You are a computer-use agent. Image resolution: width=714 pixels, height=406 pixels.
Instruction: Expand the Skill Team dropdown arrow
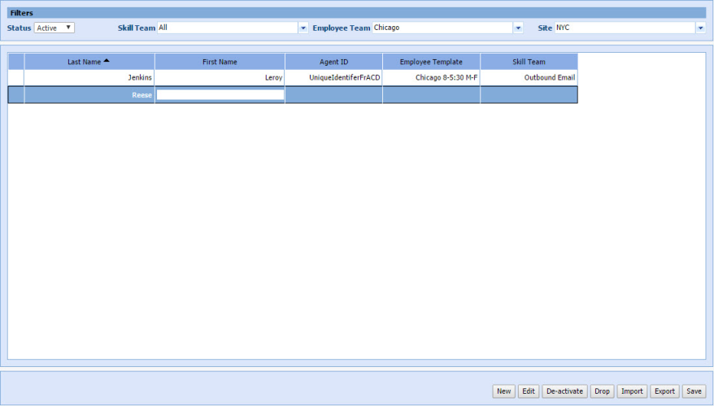click(x=304, y=28)
